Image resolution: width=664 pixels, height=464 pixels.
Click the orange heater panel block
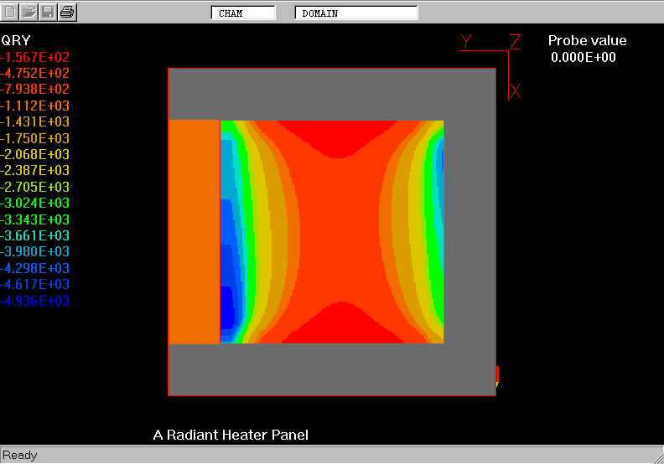click(194, 232)
